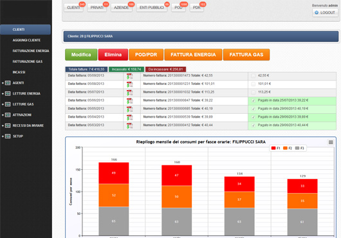The height and width of the screenshot is (238, 341).
Task: Expand the ATTIVAZIONI plus sign
Action: point(3,114)
